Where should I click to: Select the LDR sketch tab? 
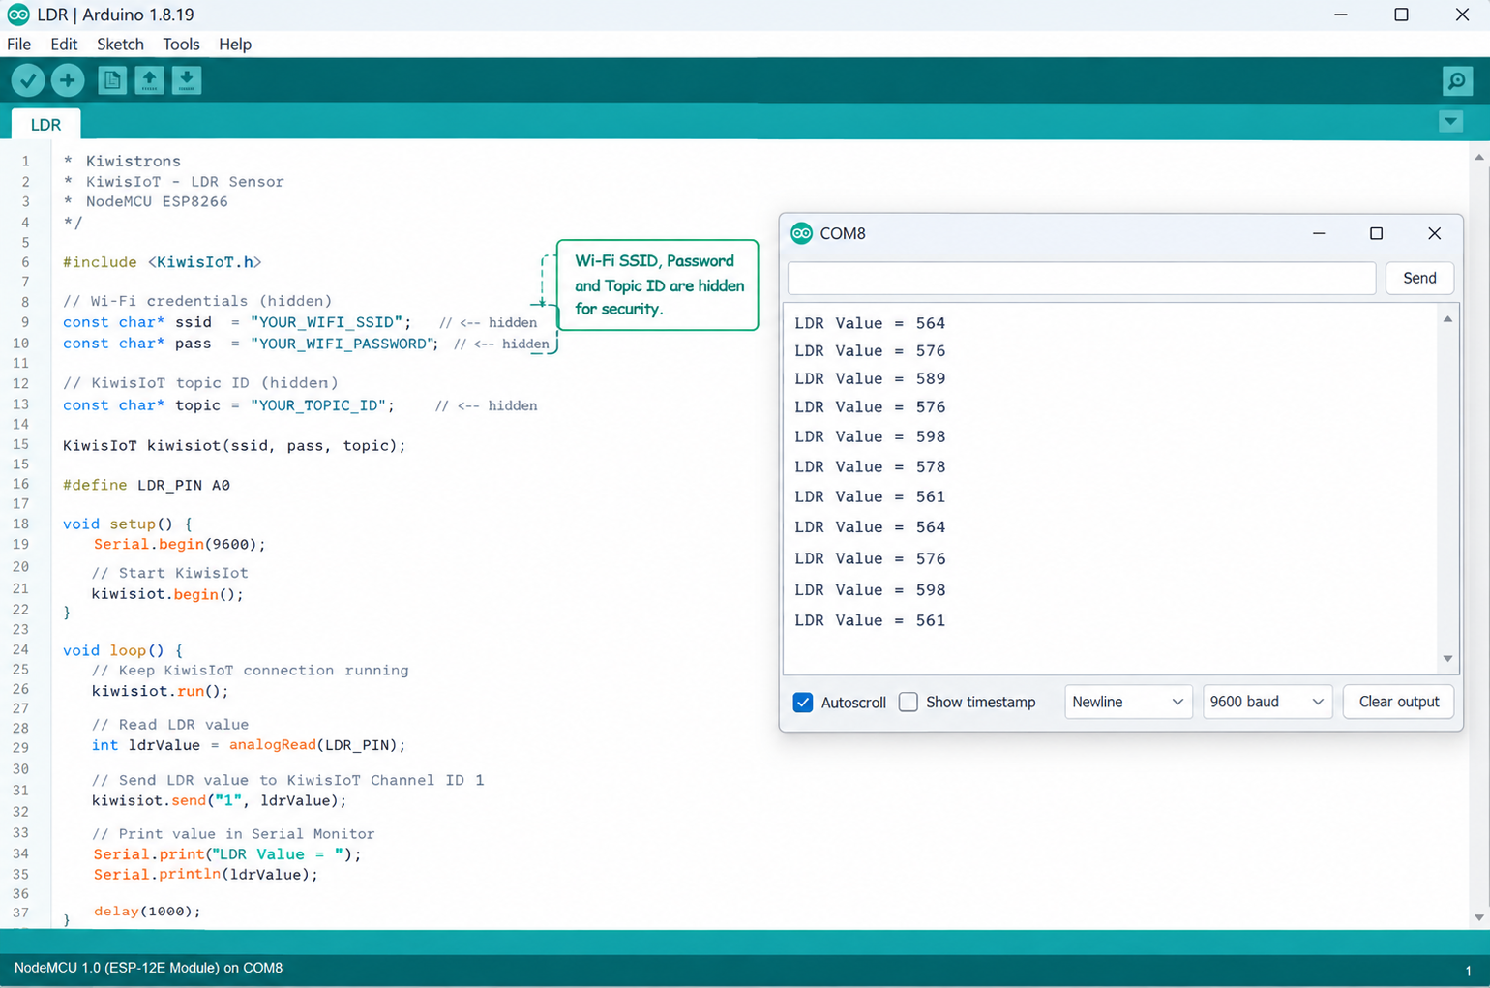(45, 125)
